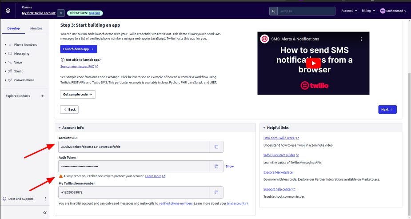Open Conversations in the sidebar

24,80
